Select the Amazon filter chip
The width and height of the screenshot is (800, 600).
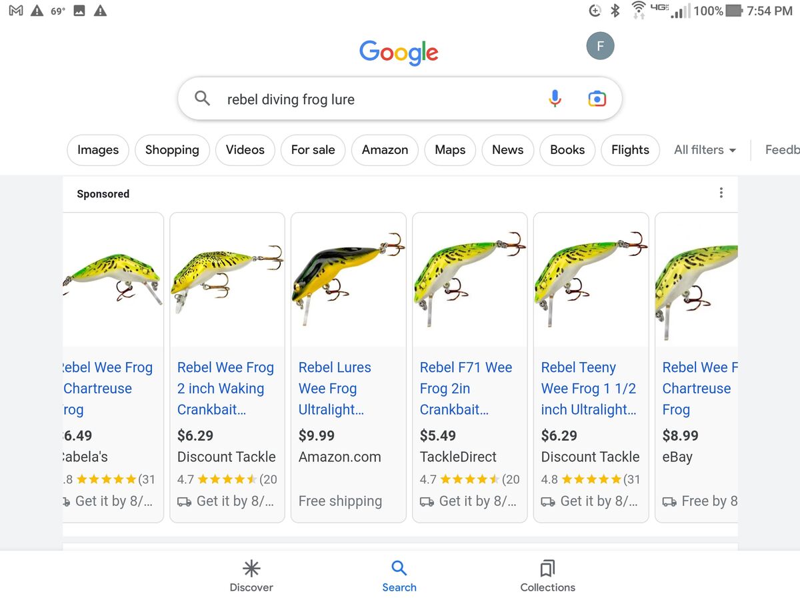(x=385, y=150)
